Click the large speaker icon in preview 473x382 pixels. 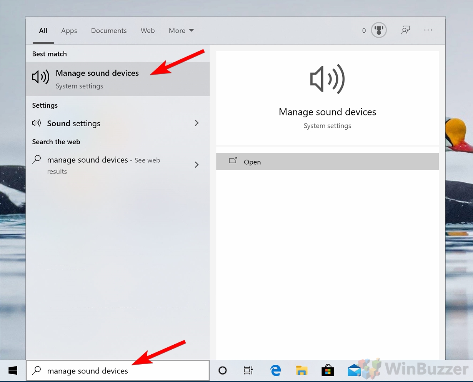tap(327, 79)
